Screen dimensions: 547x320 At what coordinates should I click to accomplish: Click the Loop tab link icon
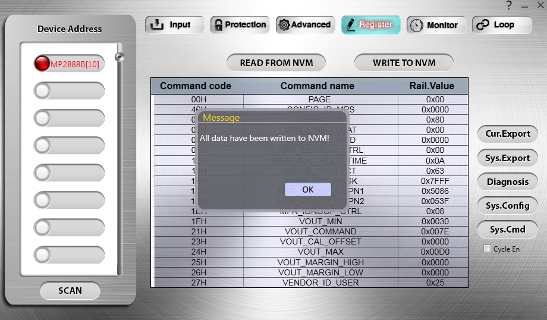(483, 25)
